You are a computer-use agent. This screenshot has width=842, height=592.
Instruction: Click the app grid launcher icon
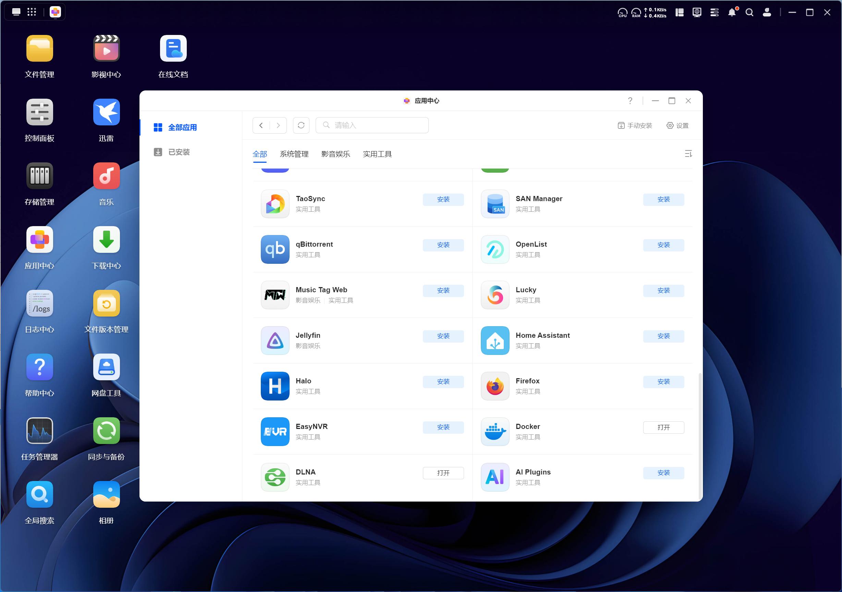coord(32,12)
